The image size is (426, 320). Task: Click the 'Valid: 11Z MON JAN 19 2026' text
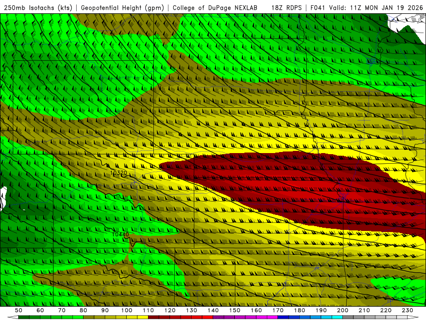tap(376, 7)
